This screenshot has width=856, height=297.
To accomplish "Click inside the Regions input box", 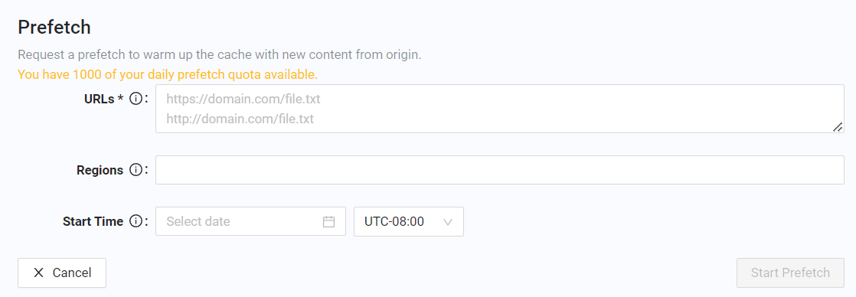I will (x=500, y=170).
